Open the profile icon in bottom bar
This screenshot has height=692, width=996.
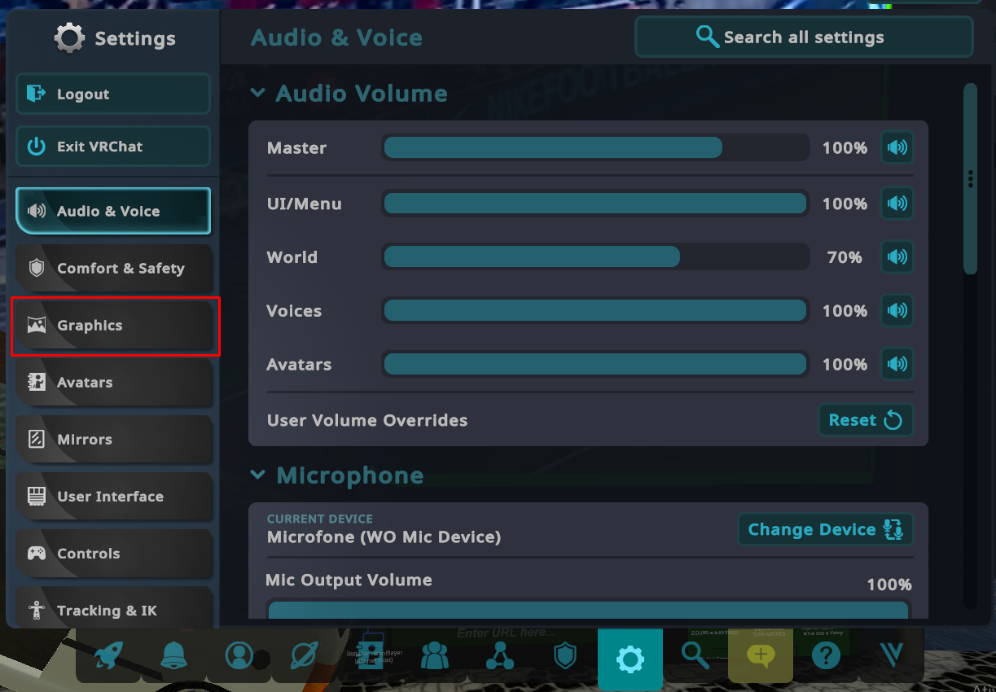[x=239, y=655]
